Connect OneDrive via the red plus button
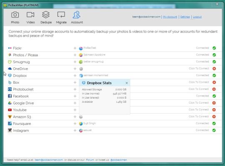The height and width of the screenshot is (166, 225). tap(214, 69)
